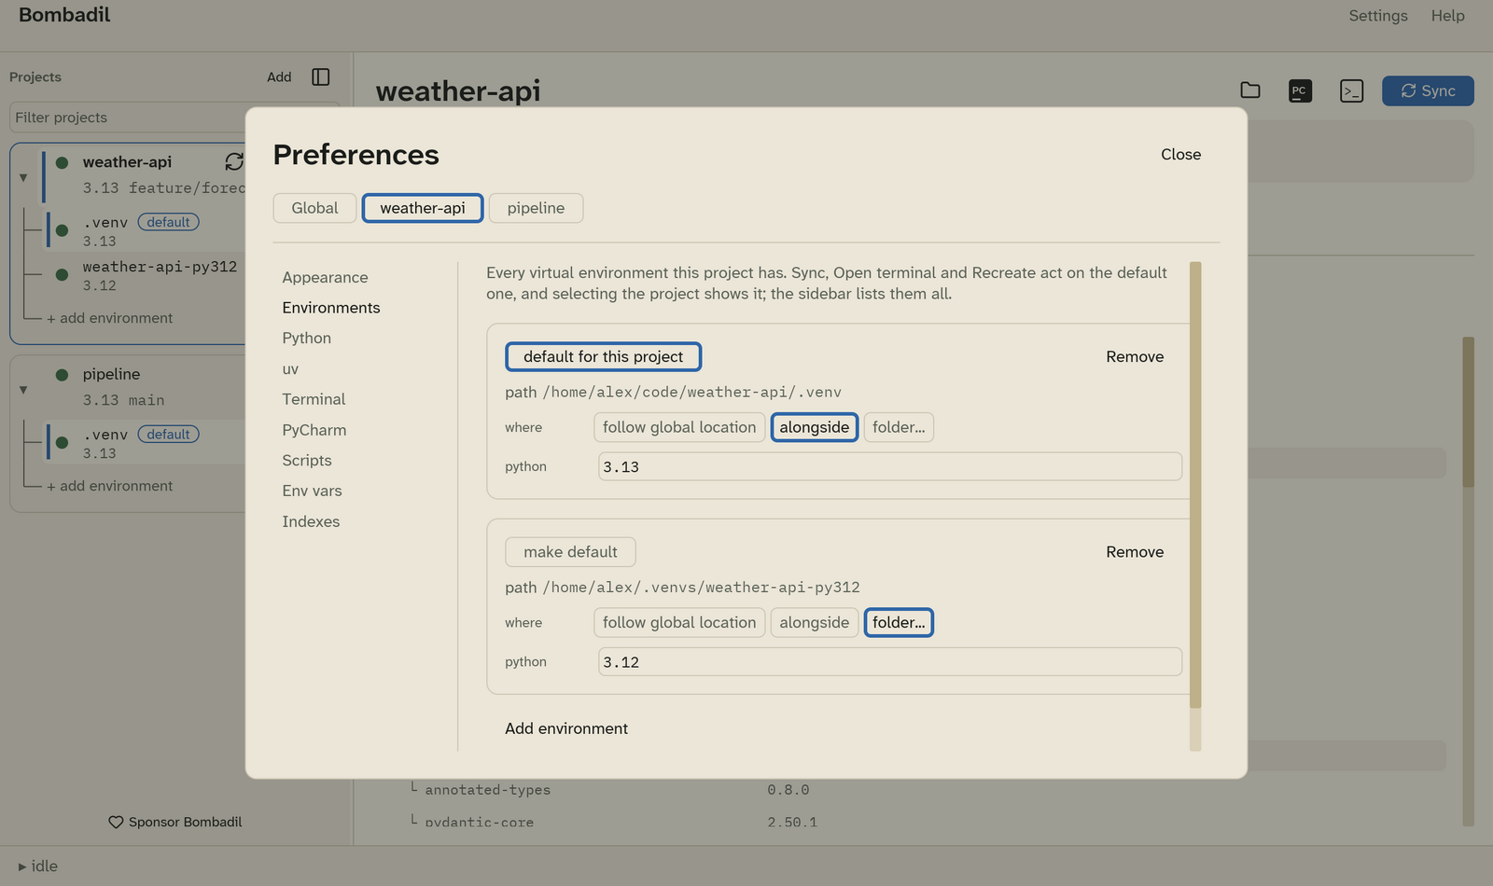Click 'make default' for weather-api-py312 environment
This screenshot has width=1493, height=886.
[570, 552]
